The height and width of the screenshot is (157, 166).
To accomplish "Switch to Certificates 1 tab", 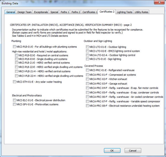I will pyautogui.click(x=89, y=12).
